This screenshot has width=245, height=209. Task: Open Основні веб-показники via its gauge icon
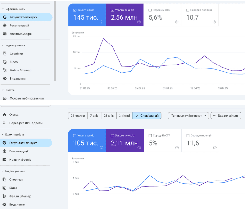pos(4,98)
